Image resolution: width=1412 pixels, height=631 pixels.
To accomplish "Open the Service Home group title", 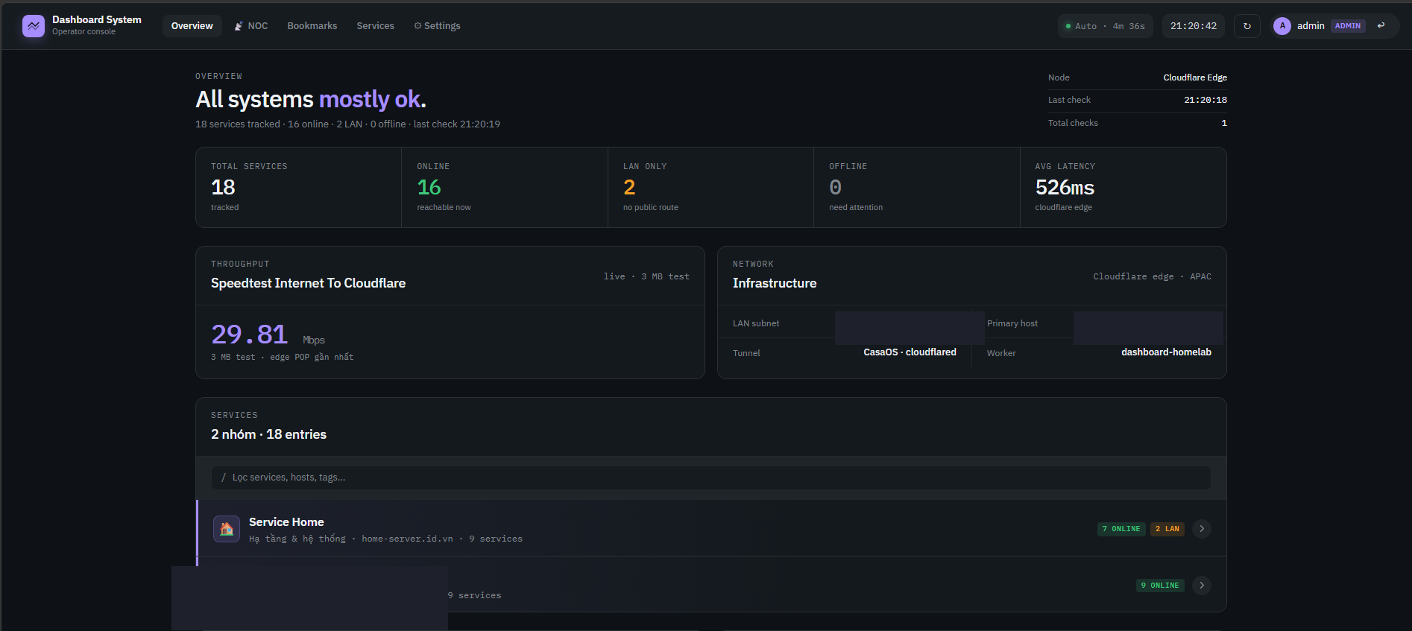I will pyautogui.click(x=286, y=522).
